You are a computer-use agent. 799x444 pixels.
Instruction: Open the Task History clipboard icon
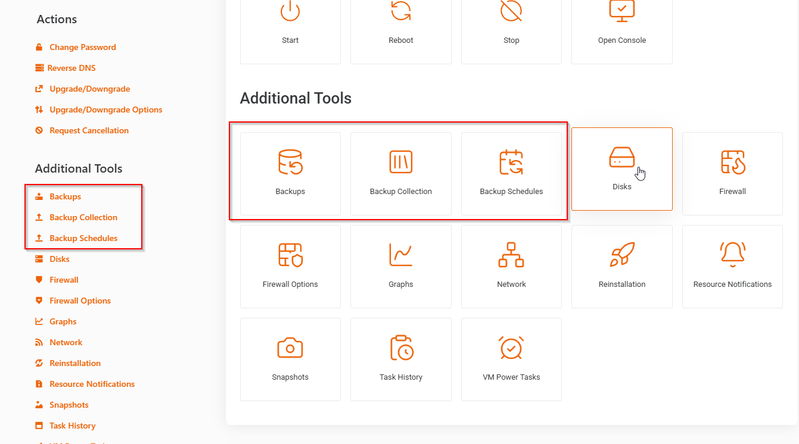click(x=400, y=348)
